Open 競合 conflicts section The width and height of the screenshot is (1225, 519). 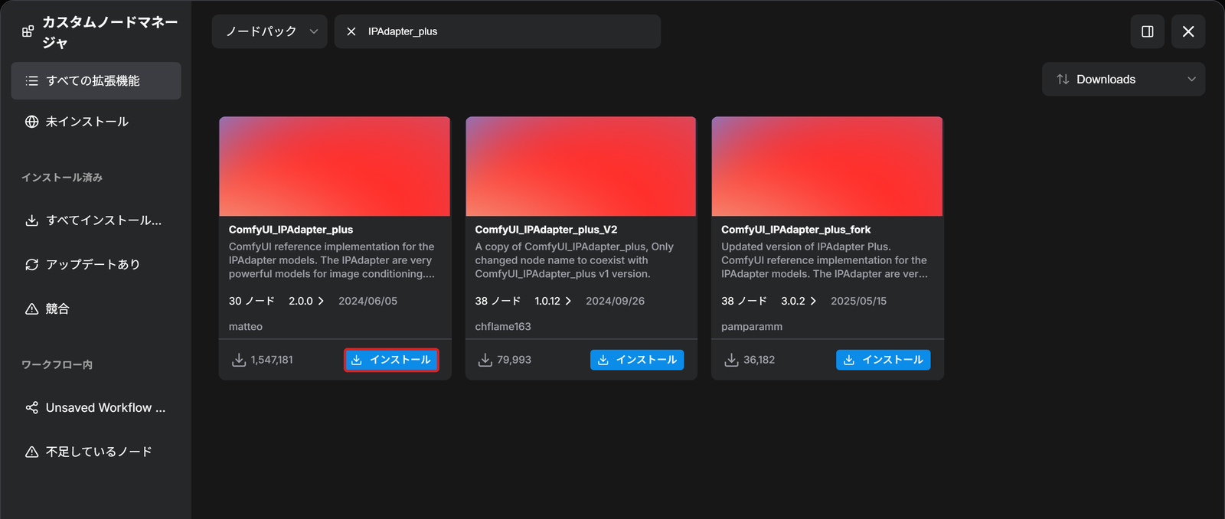(96, 308)
